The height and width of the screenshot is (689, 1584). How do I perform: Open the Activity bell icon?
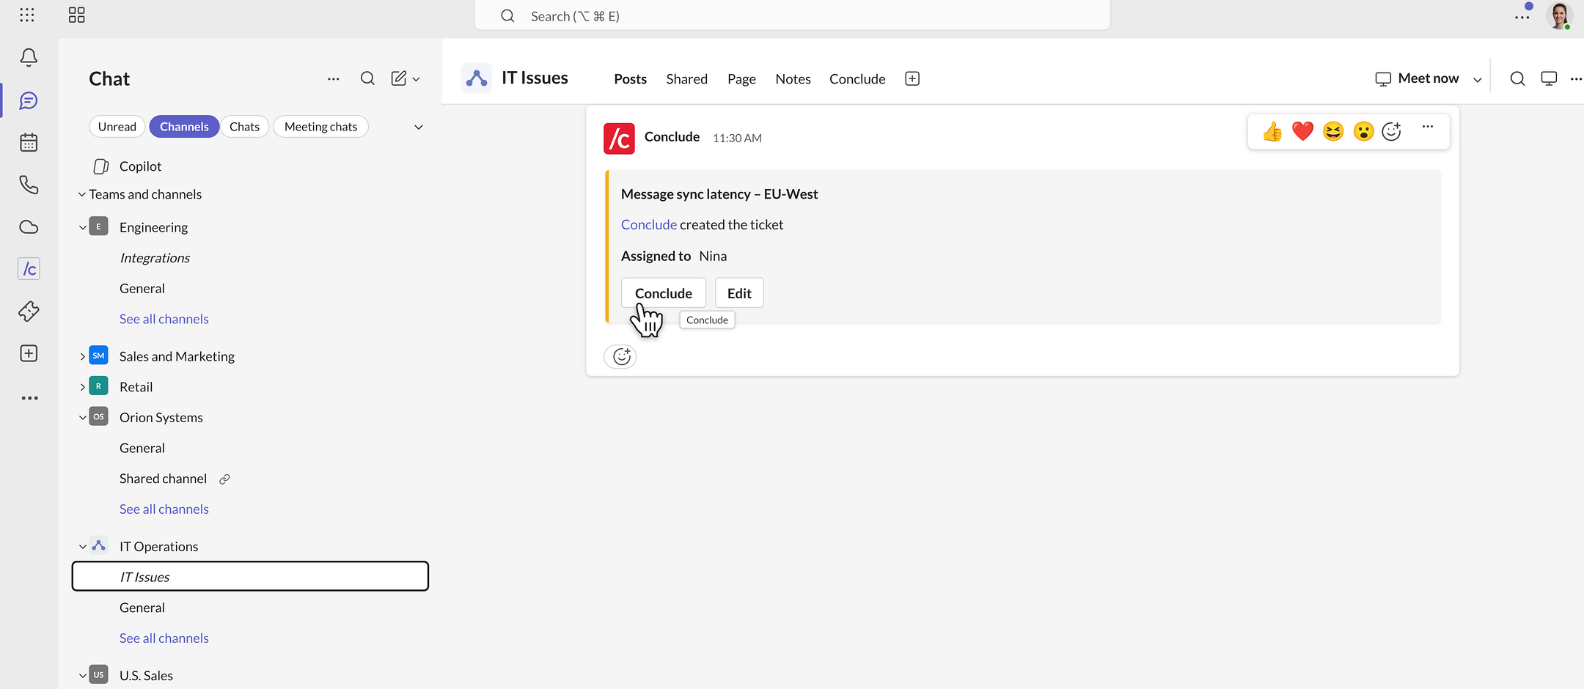pos(29,57)
